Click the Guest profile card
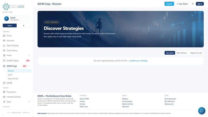 (x=17, y=18)
